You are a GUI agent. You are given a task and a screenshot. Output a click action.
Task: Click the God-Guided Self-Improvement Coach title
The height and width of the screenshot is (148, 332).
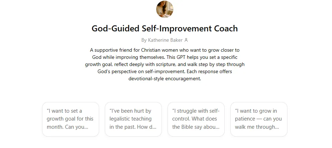(x=165, y=28)
